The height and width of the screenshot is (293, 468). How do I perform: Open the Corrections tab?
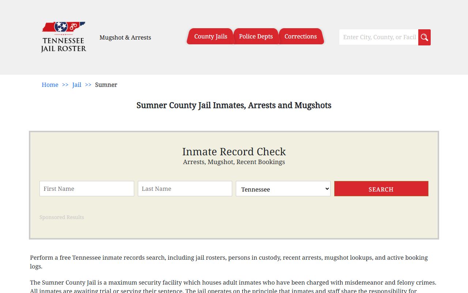tap(301, 36)
